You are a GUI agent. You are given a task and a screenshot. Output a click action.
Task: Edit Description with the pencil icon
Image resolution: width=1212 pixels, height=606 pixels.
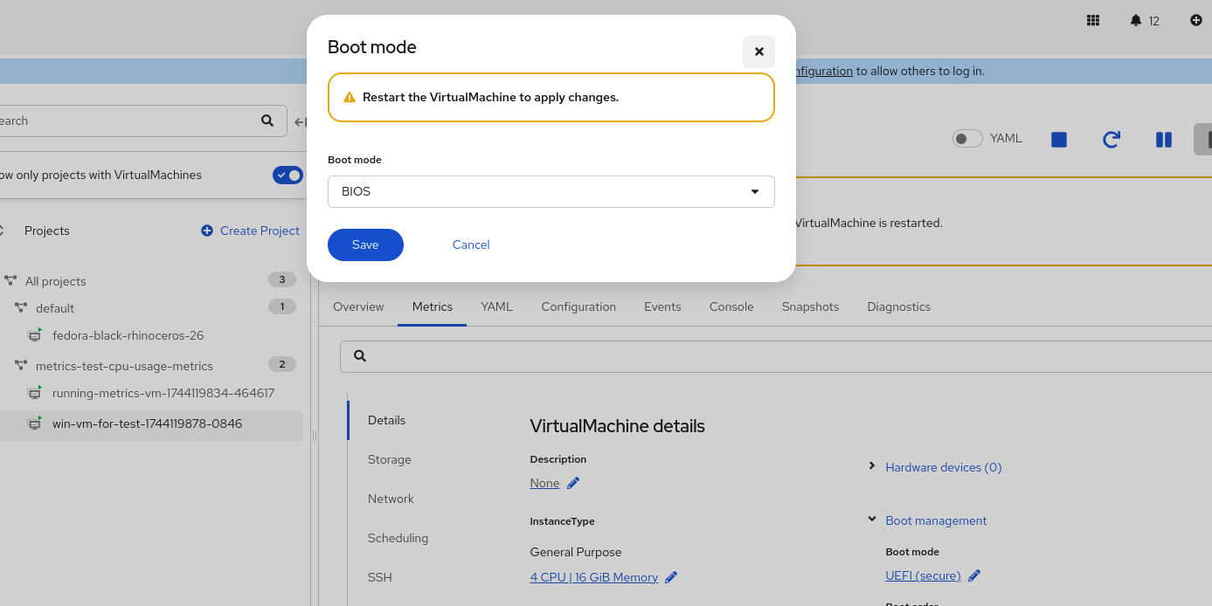573,483
